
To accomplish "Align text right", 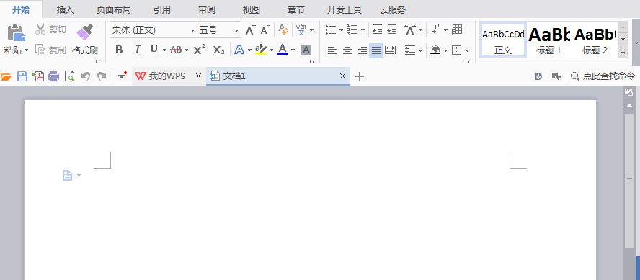I will [362, 50].
